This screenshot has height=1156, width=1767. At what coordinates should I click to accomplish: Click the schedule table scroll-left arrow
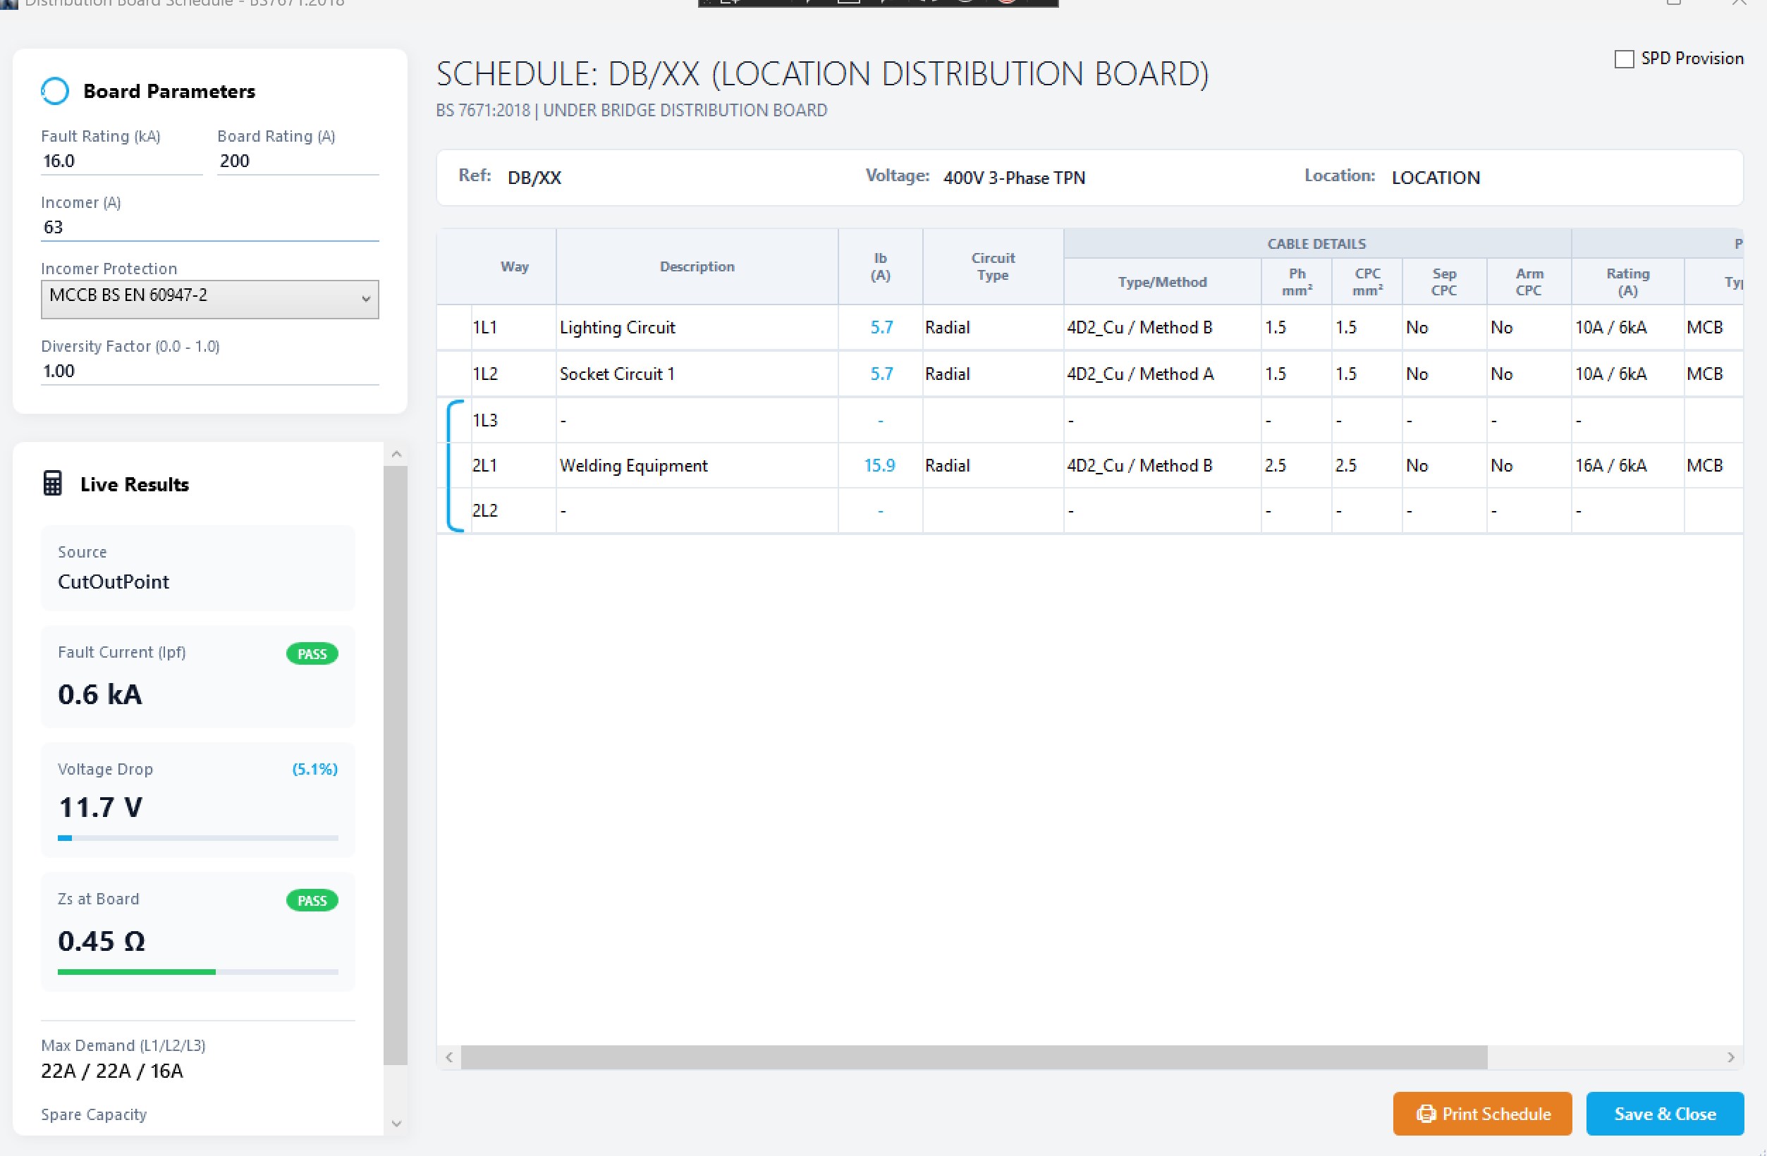449,1057
